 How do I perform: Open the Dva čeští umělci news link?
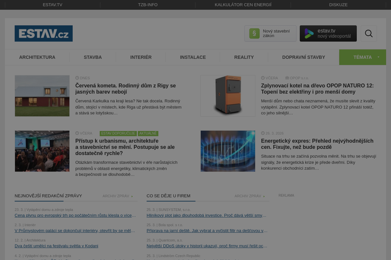(56, 246)
